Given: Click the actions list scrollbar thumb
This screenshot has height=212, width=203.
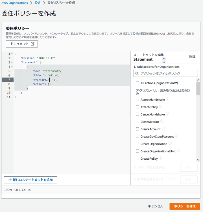Looking at the screenshot, I should pos(198,89).
